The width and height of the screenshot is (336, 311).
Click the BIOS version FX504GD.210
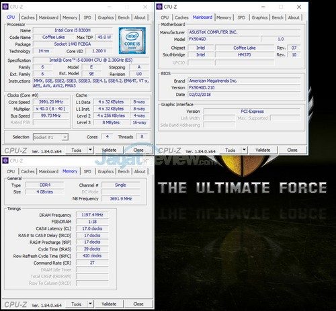[244, 88]
